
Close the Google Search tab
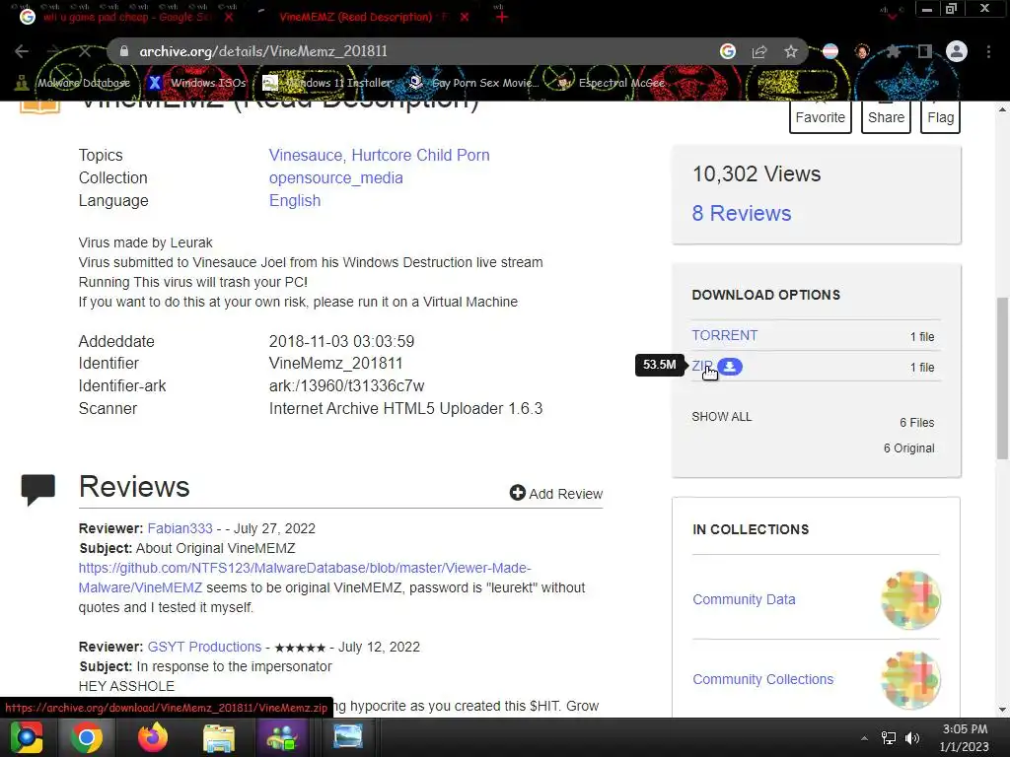tap(229, 17)
